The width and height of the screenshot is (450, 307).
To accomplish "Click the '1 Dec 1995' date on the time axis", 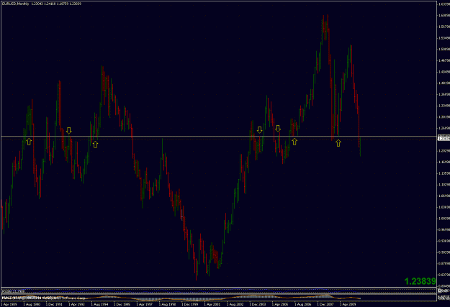I will (x=122, y=304).
